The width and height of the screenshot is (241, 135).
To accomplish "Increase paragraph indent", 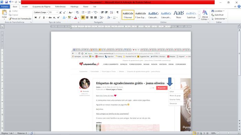I will pos(106,12).
